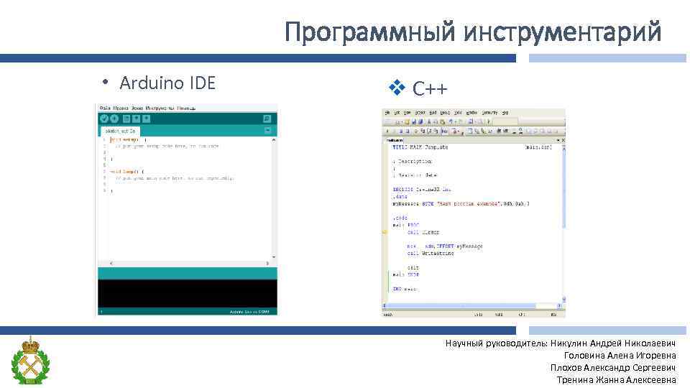Open the Help menu in the C++ editor window

pos(505,113)
